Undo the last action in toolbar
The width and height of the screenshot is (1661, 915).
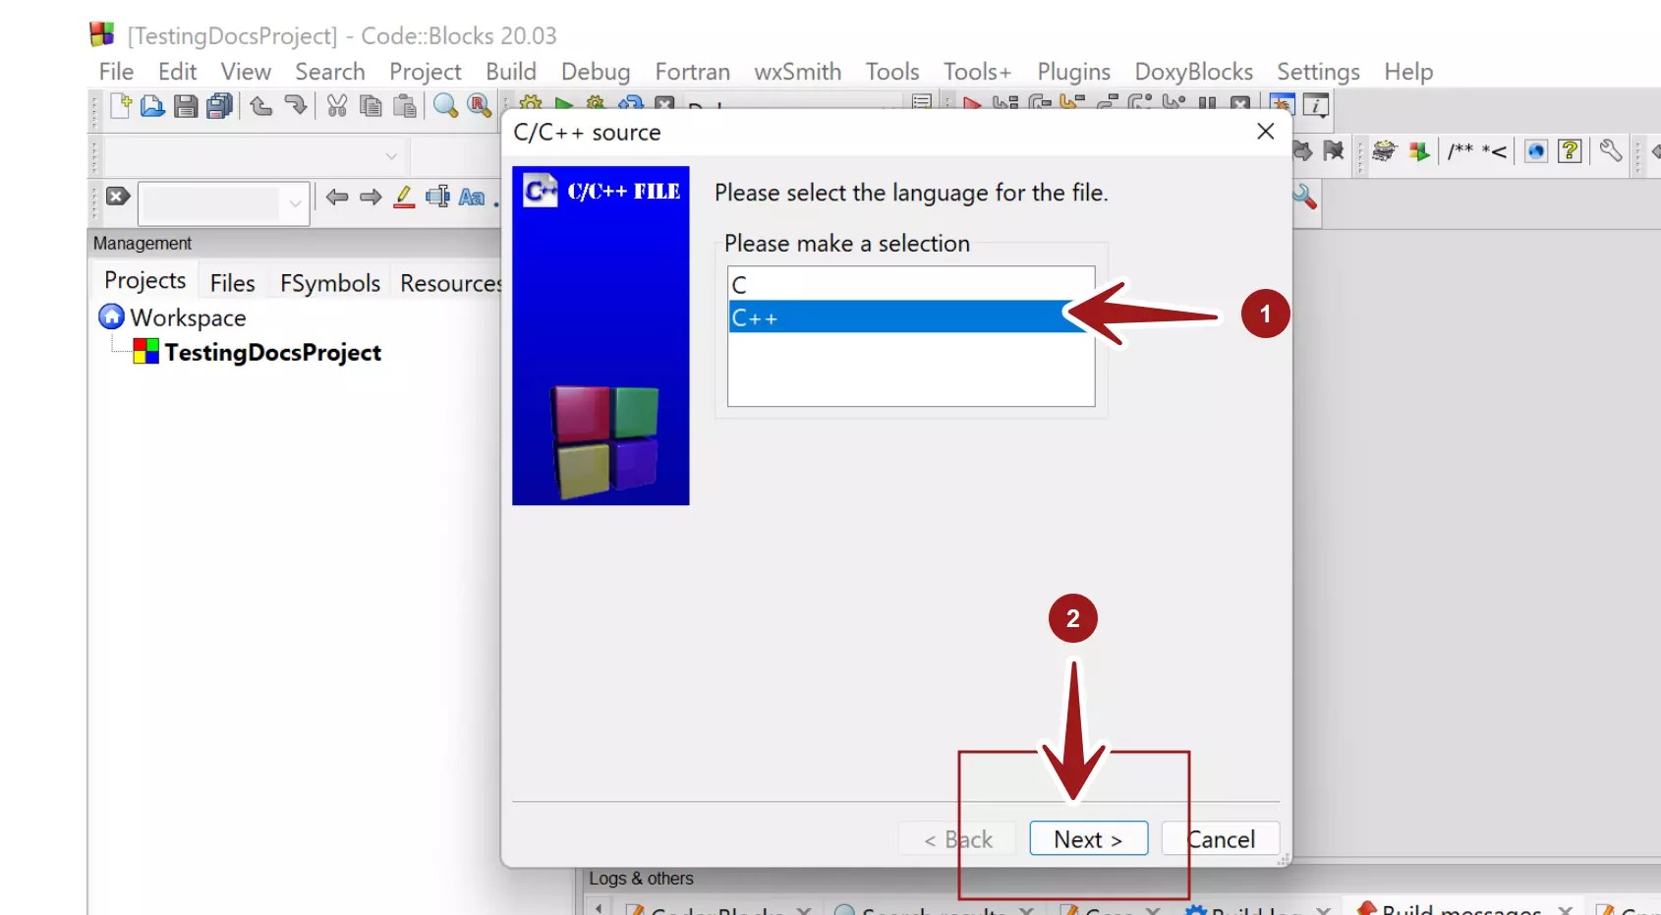pos(261,105)
